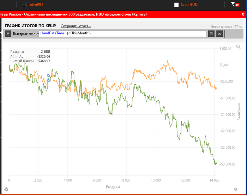
Task: Open graph settings gear icon
Action: tap(6, 189)
